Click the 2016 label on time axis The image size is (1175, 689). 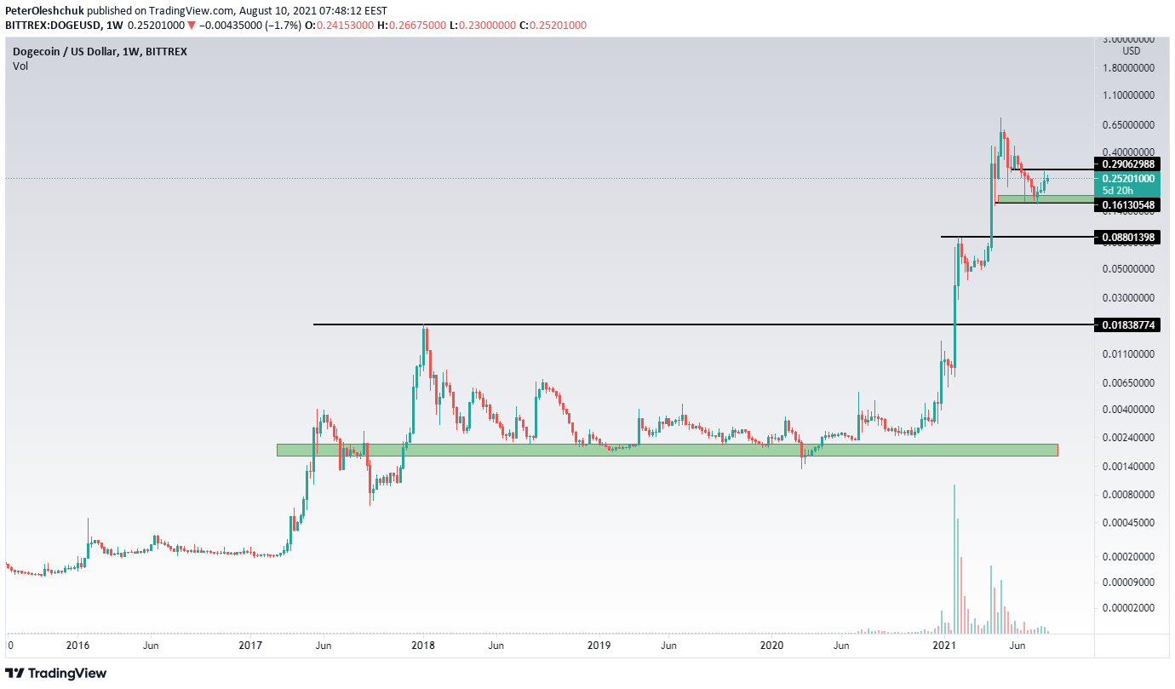coord(77,646)
